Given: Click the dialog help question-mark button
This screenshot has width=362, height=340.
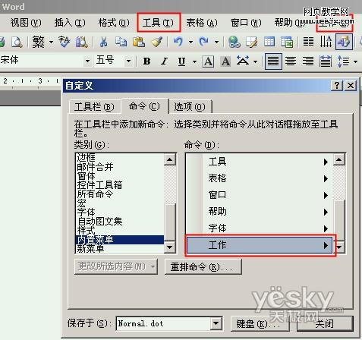Looking at the screenshot, I should coord(337,86).
